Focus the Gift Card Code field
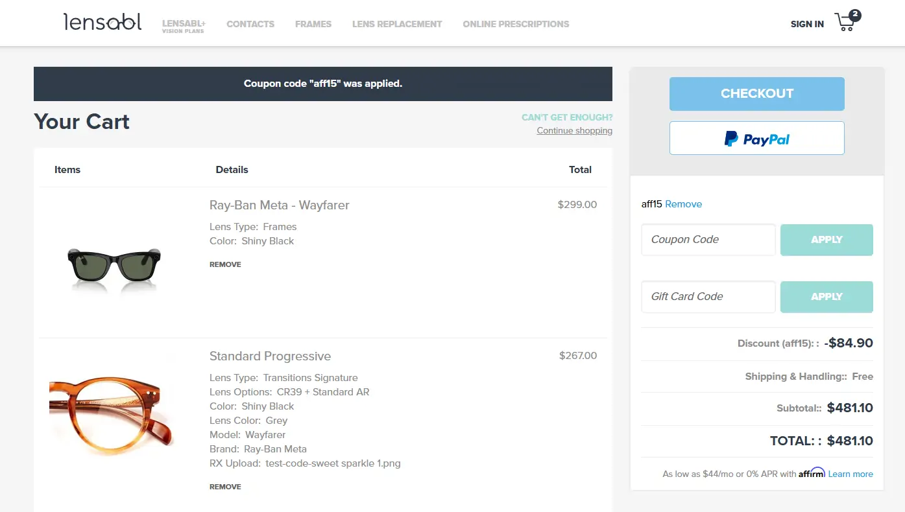Image resolution: width=905 pixels, height=512 pixels. click(x=708, y=297)
